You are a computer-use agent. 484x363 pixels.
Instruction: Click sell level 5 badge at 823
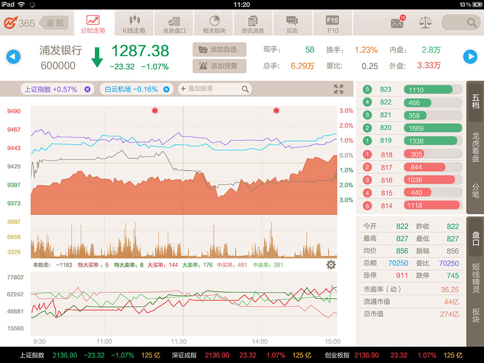(367, 90)
